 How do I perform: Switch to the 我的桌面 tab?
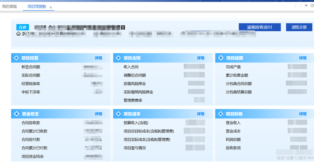9,7
